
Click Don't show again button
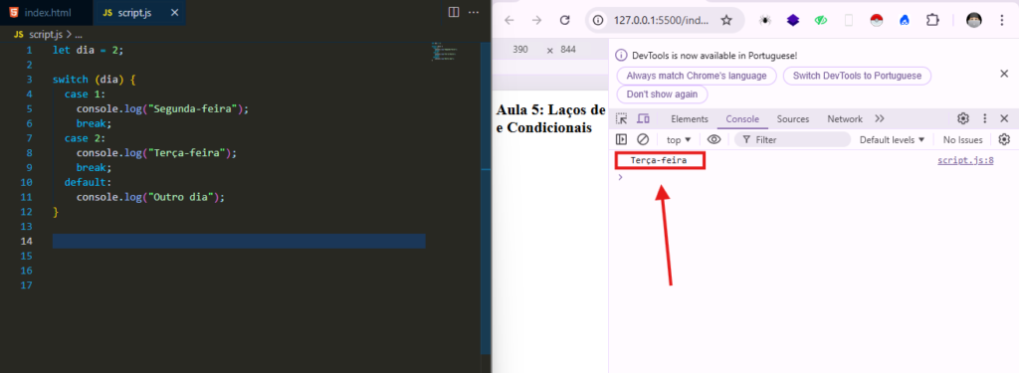(662, 94)
